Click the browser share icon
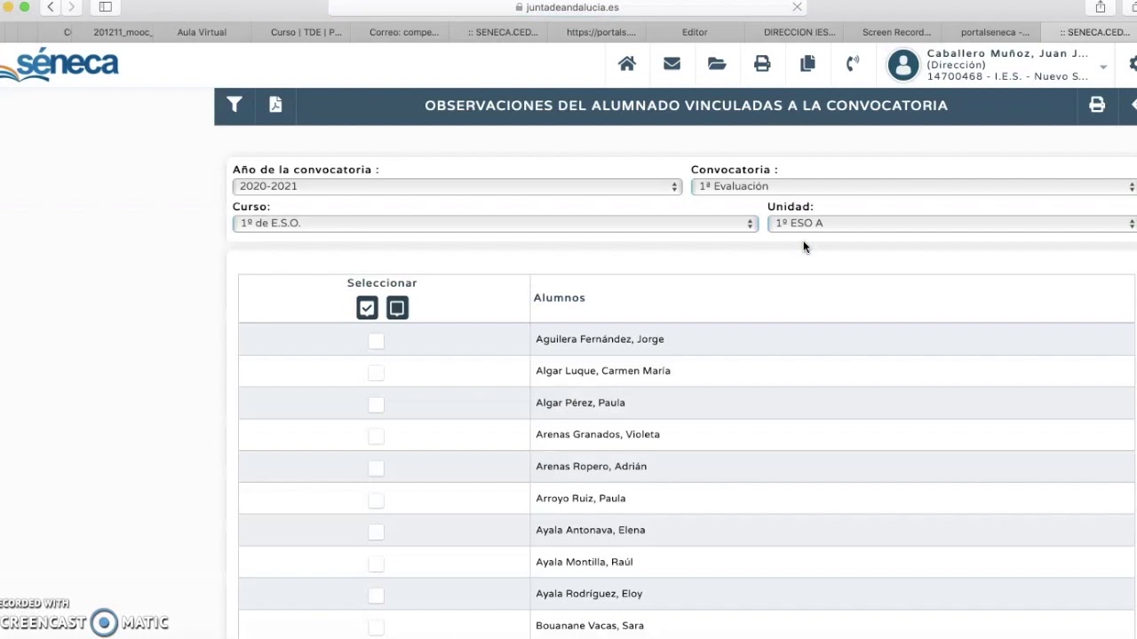 click(x=1101, y=7)
